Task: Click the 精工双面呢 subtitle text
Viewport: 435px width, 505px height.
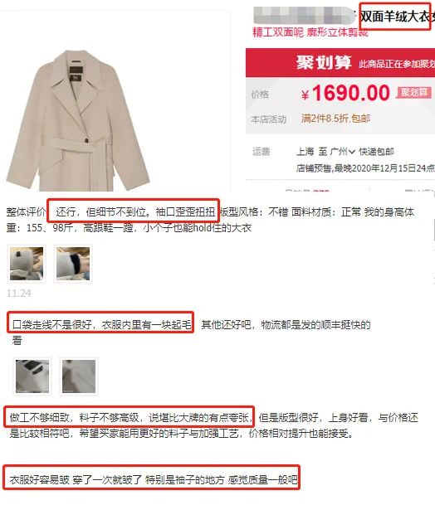Action: [278, 32]
